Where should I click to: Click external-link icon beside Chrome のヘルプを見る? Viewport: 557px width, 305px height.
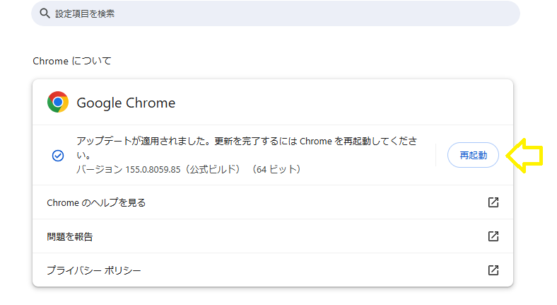point(493,202)
